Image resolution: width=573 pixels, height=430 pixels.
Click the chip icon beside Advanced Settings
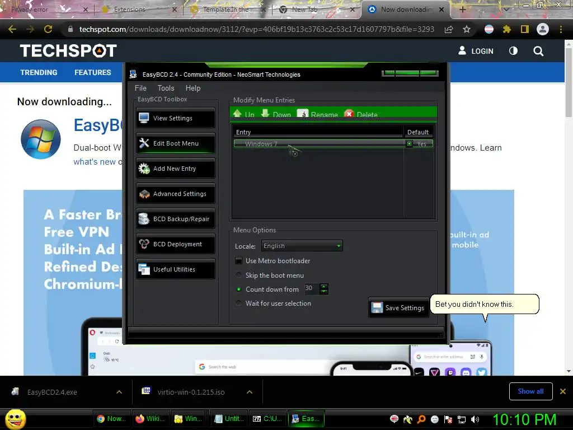click(144, 194)
